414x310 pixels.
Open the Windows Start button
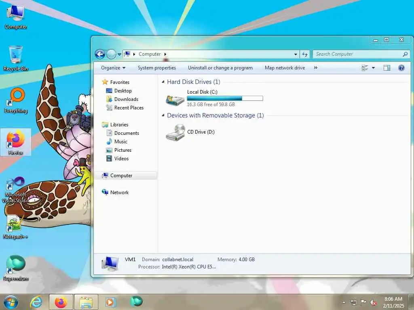(11, 302)
